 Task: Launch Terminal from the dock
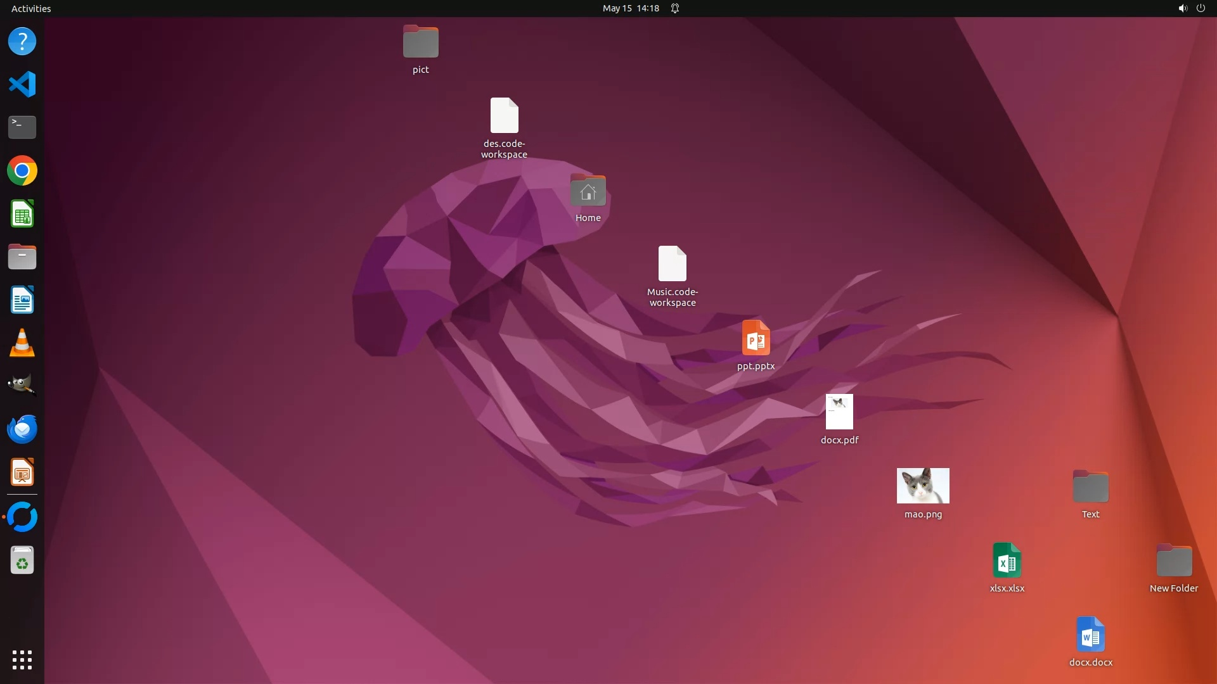point(22,127)
